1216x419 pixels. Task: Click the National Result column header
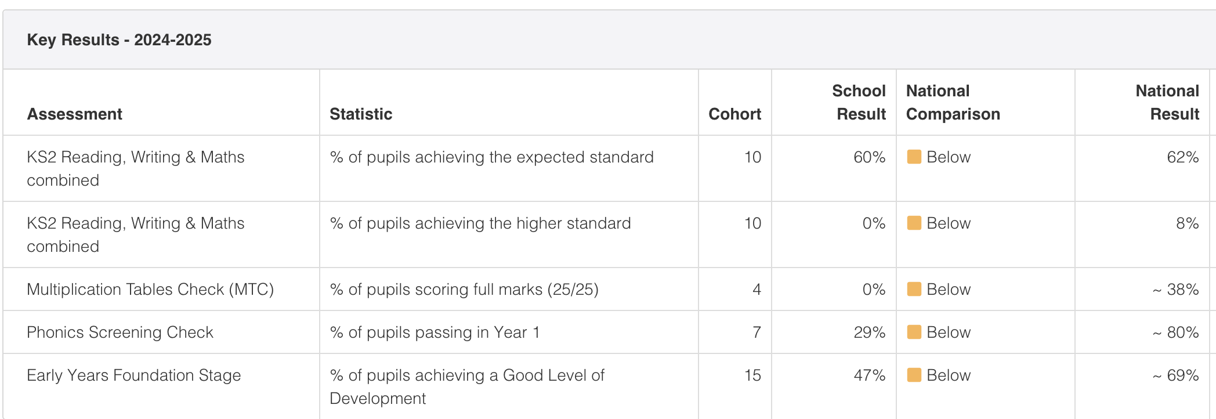click(1167, 103)
